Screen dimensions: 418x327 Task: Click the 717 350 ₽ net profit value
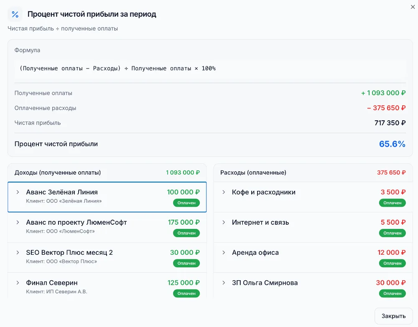click(390, 123)
